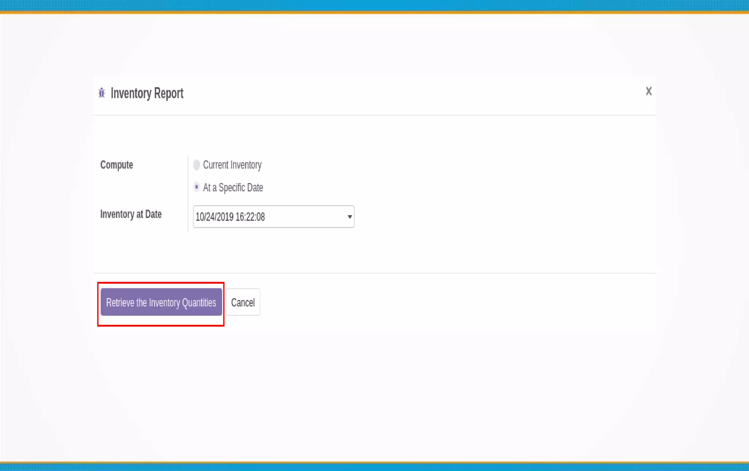Screen dimensions: 749x471
Task: Click the purple debug bug icon
Action: point(102,93)
